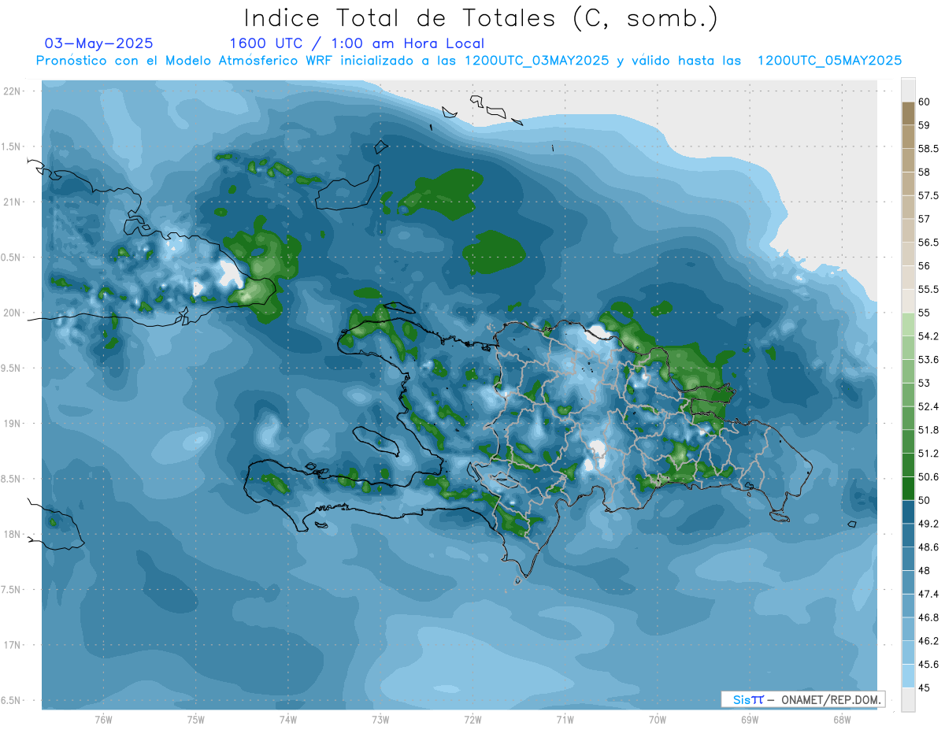The width and height of the screenshot is (945, 730).
Task: Click the '52.4' value on the color scale
Action: point(928,406)
